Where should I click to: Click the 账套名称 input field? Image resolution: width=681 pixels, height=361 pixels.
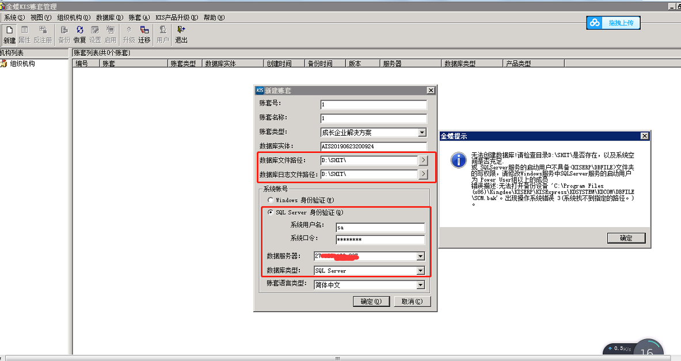point(374,118)
